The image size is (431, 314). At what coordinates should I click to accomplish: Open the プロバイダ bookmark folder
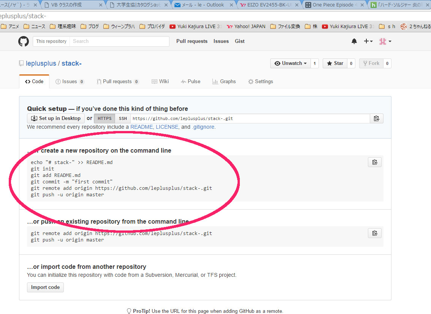coord(152,26)
